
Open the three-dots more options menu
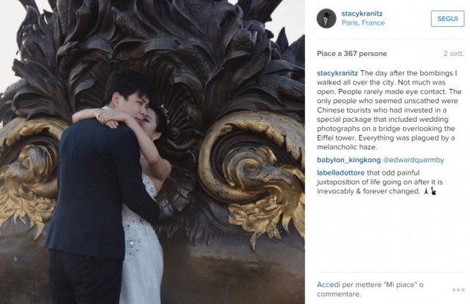click(458, 290)
